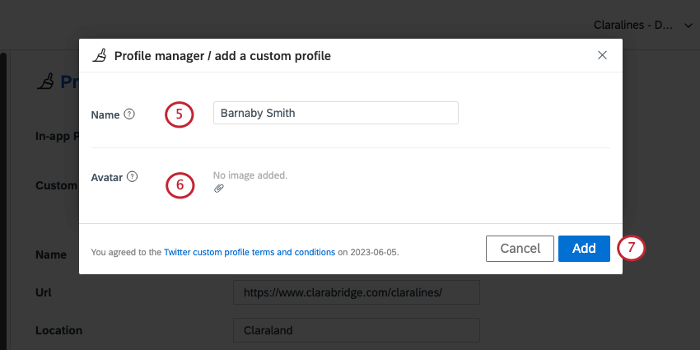Click the Url field with the clarabridge address
This screenshot has height=350, width=700.
point(356,292)
